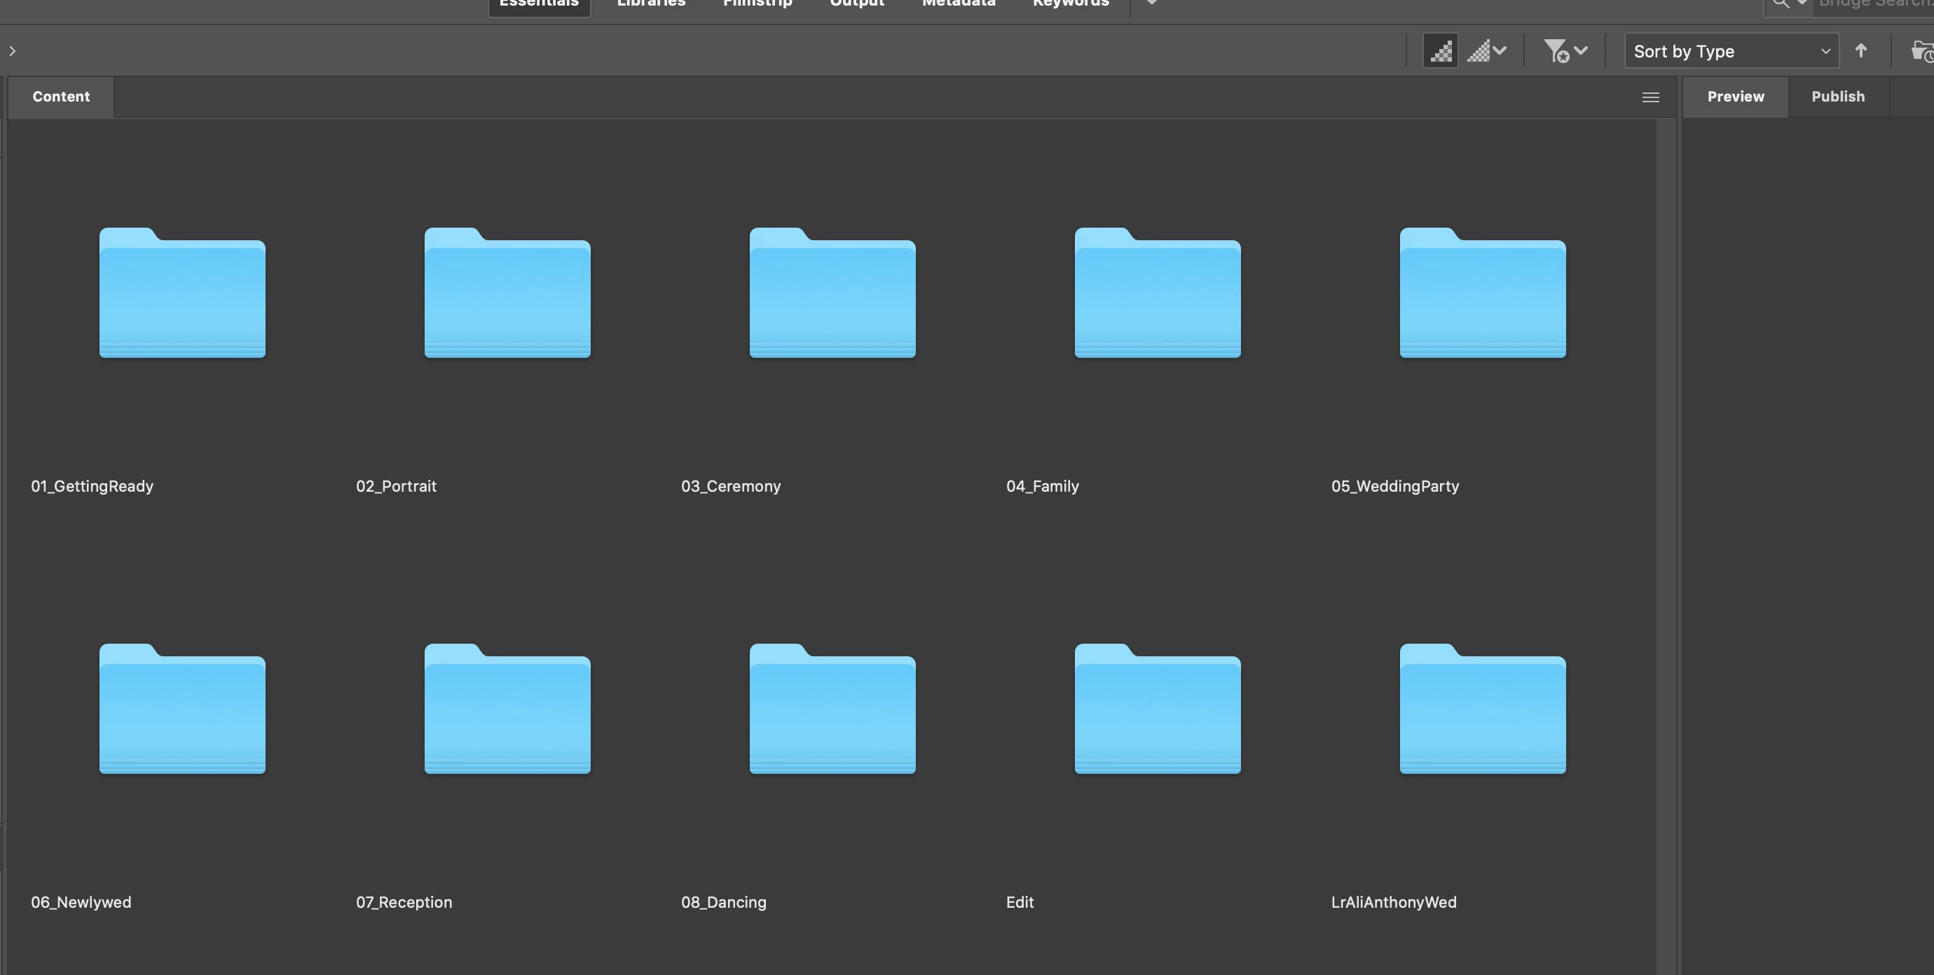Select the 03_Ceremony folder icon
This screenshot has height=975, width=1934.
(x=832, y=293)
